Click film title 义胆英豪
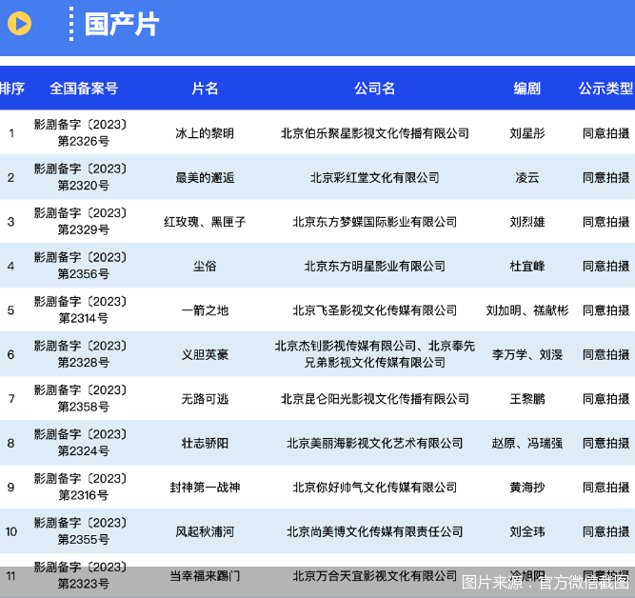The width and height of the screenshot is (635, 598). tap(205, 354)
